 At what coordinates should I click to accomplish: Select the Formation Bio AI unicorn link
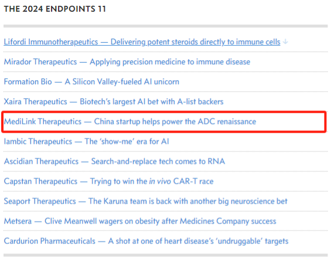(x=91, y=82)
